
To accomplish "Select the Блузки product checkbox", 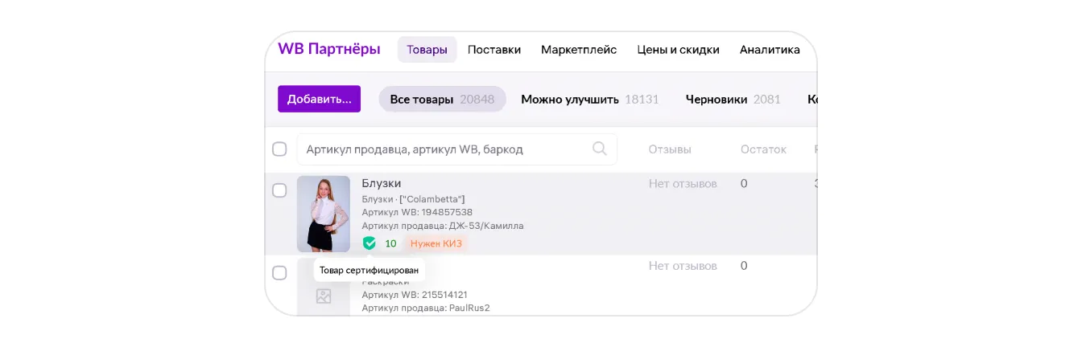I will (x=279, y=190).
